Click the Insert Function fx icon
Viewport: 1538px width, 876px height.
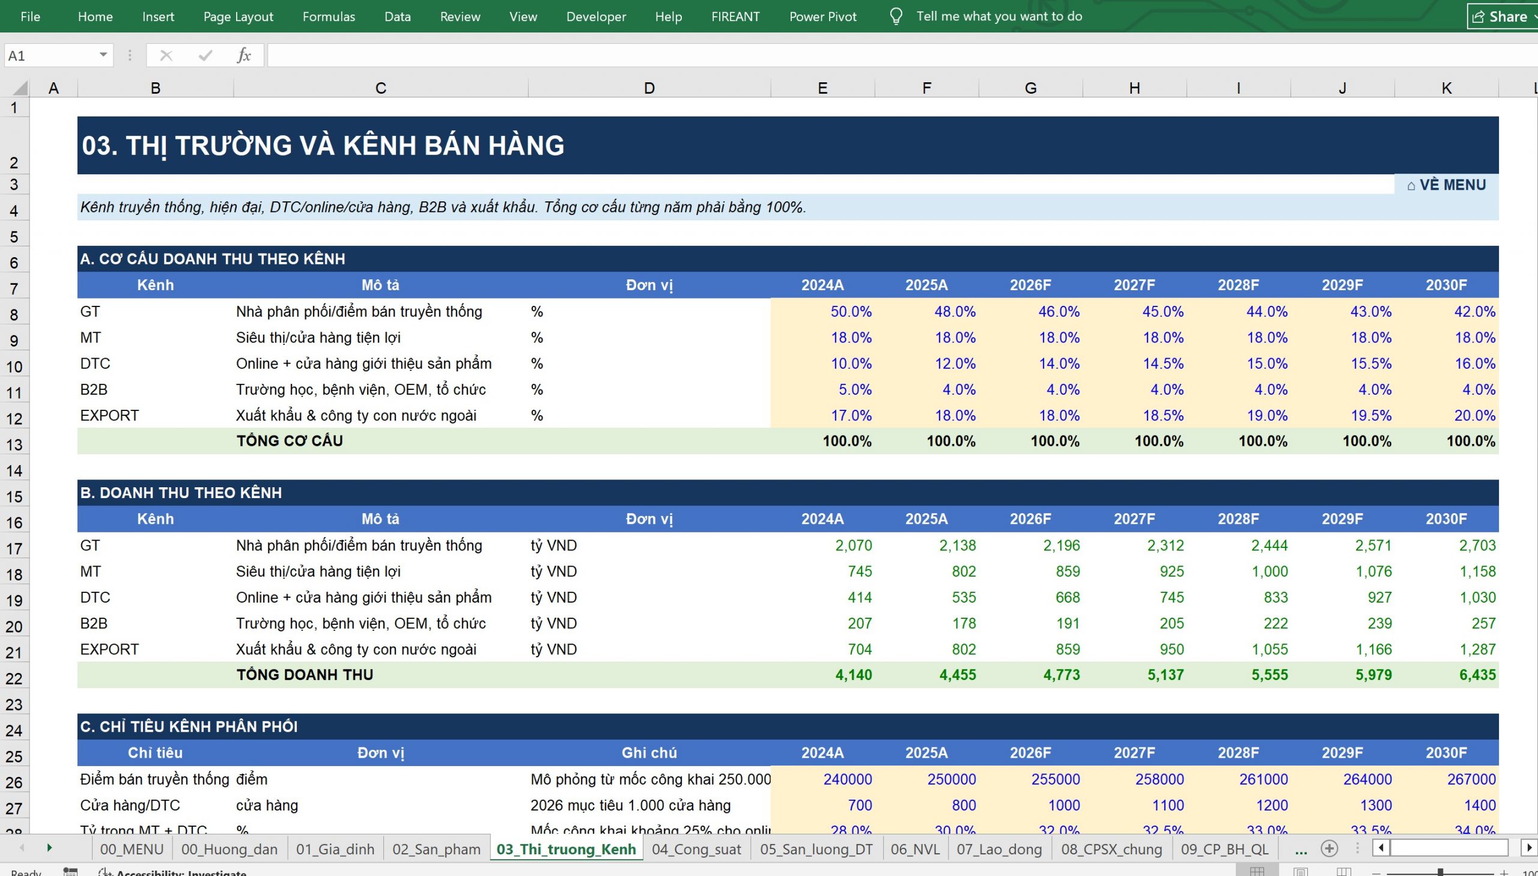243,55
